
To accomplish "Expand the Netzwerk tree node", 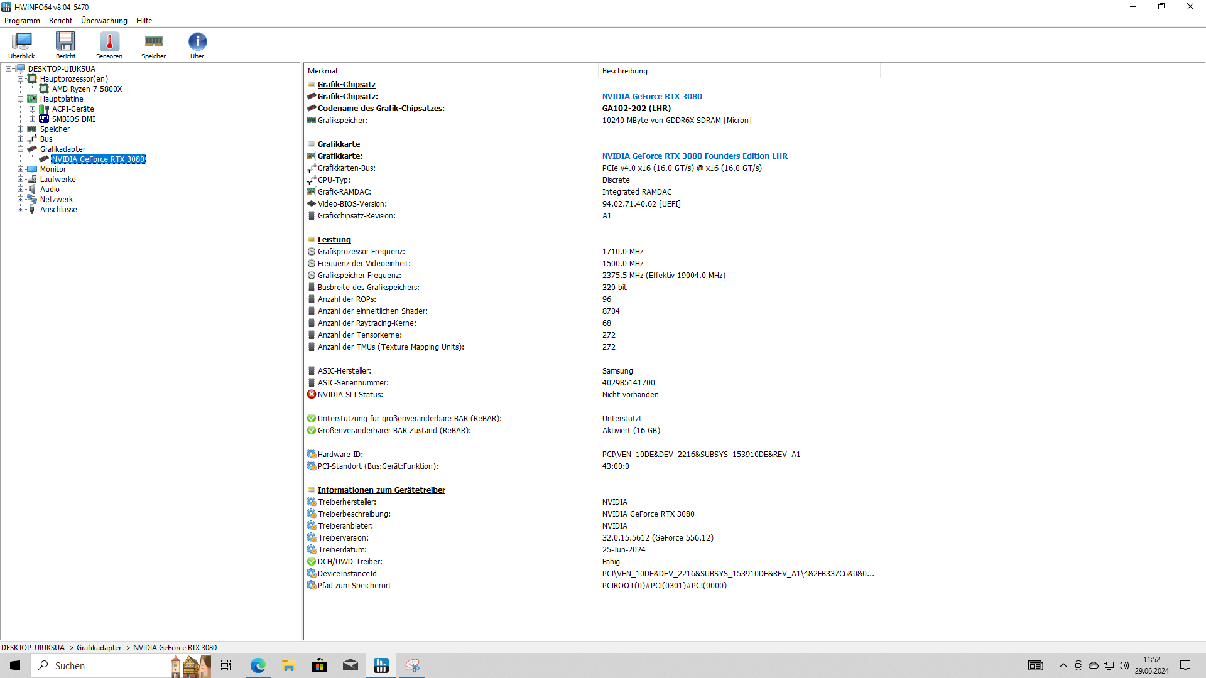I will point(21,200).
